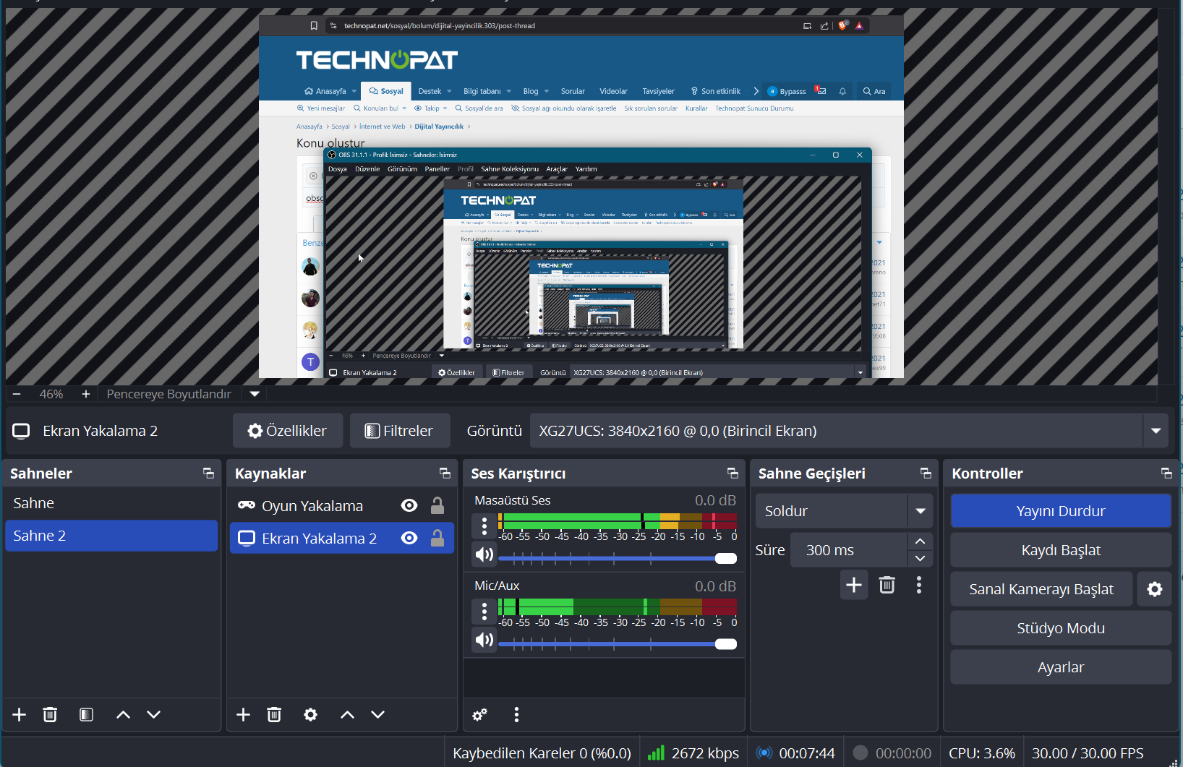Click the Süre 300 ms duration field
1183x767 pixels.
[849, 550]
